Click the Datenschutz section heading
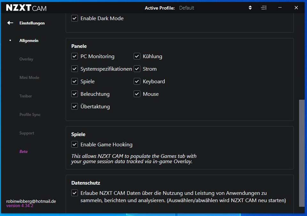 click(86, 183)
